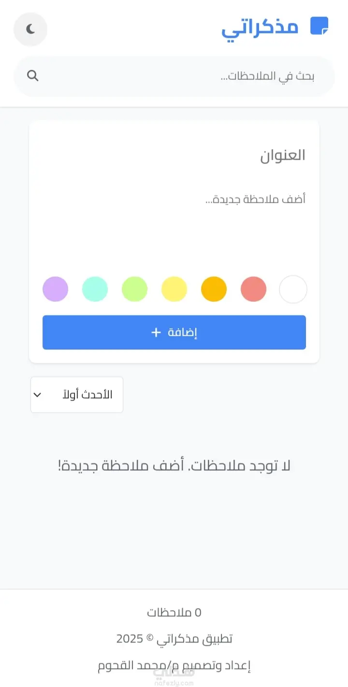
Task: Choose the salmon red note color
Action: pos(253,289)
